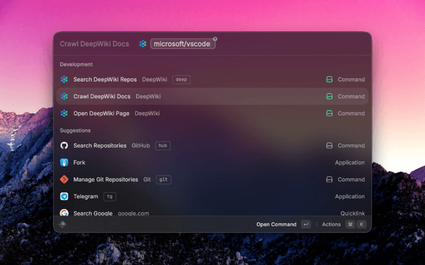Click the Return key icon in the bottom bar
Viewport: 425px width, 265px height.
pyautogui.click(x=306, y=225)
